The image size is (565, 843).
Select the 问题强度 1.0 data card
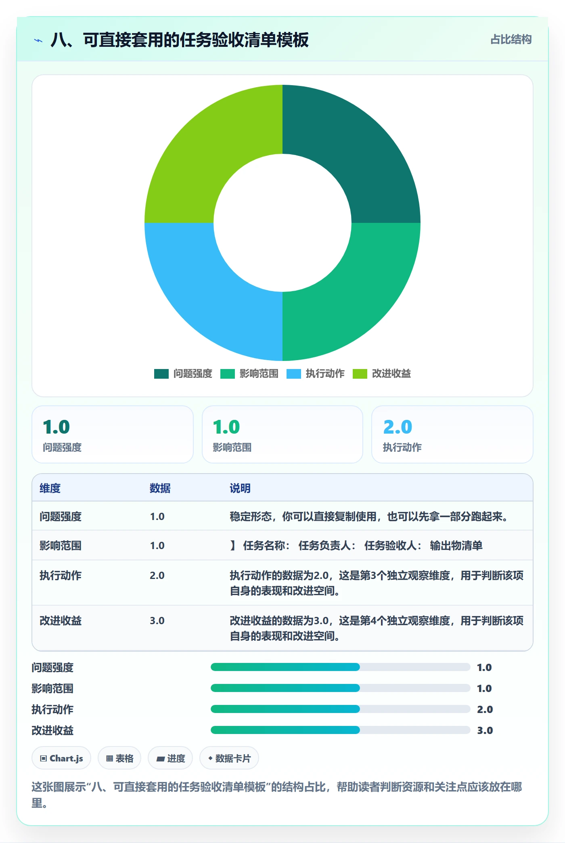tap(113, 434)
